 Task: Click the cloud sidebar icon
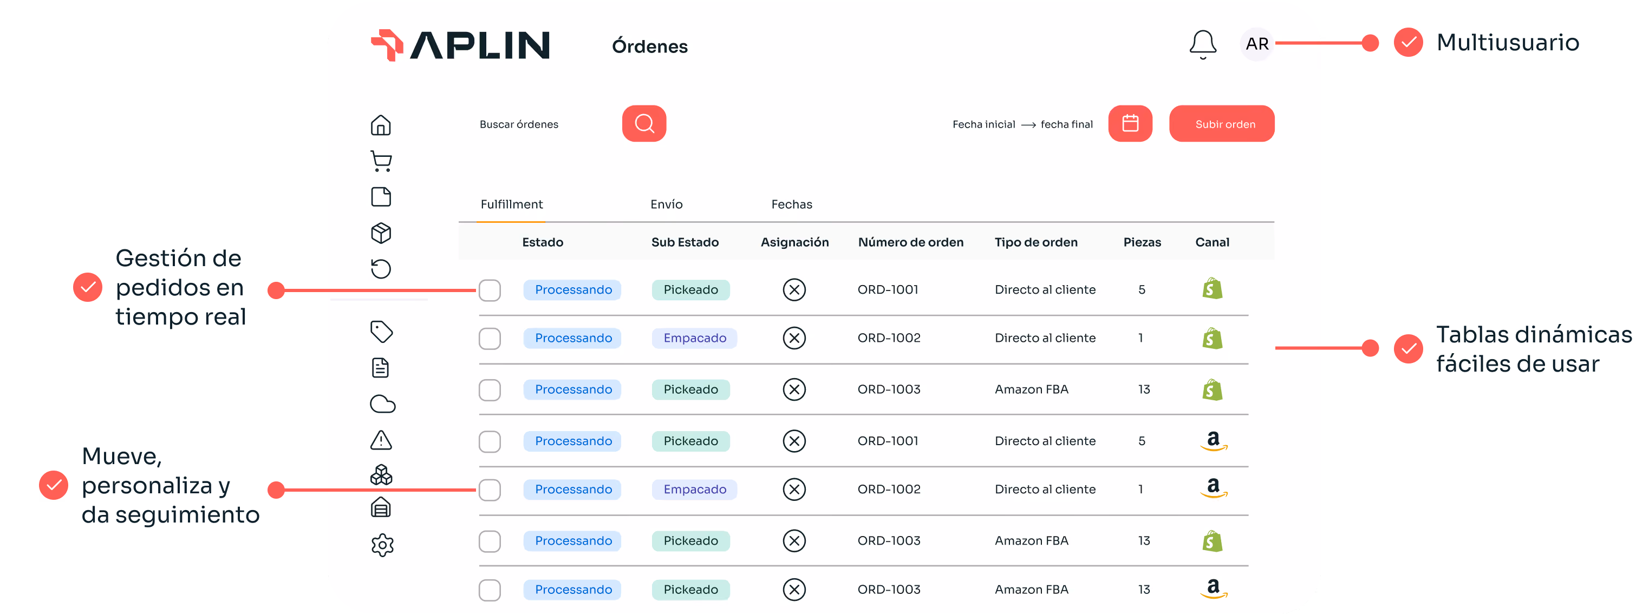tap(382, 404)
